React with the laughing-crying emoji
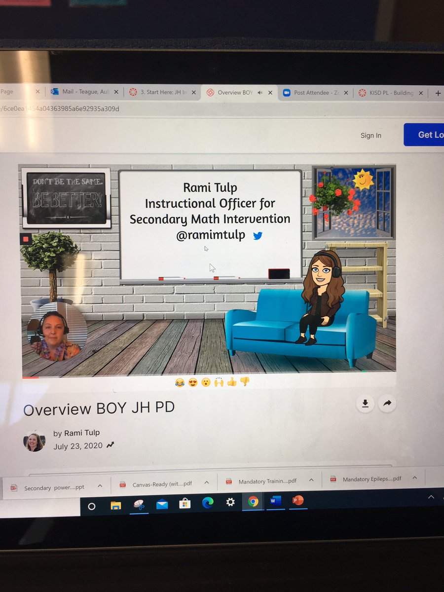 (180, 382)
